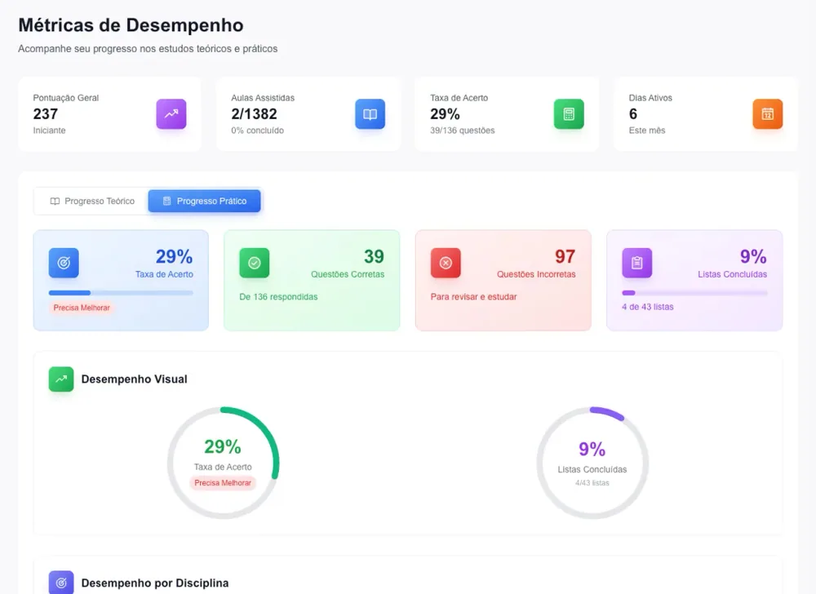Click the '4 de 43 listas' text
This screenshot has width=816, height=594.
(647, 307)
